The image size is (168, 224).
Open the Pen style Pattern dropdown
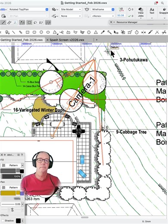click(12, 187)
